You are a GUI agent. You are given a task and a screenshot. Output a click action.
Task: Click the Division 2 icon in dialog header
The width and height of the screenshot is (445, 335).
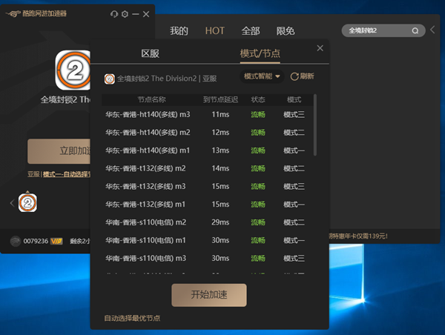tap(110, 79)
